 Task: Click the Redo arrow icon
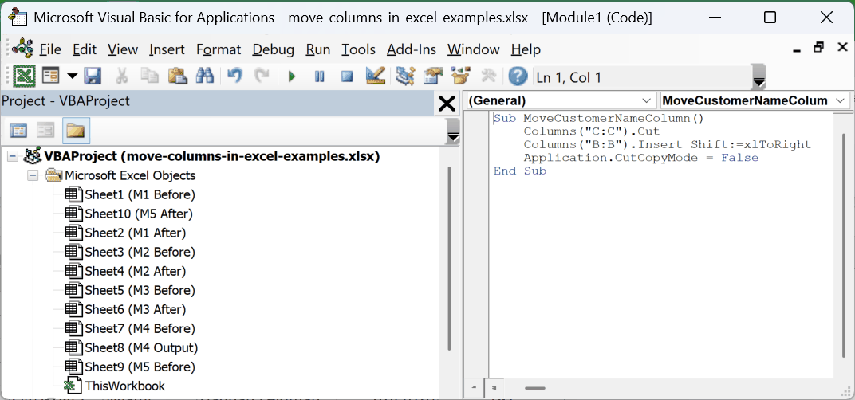(x=262, y=76)
